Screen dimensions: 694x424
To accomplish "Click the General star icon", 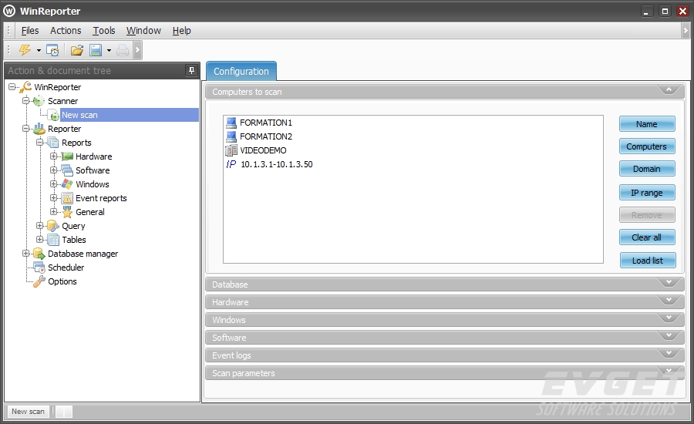I will coord(67,212).
